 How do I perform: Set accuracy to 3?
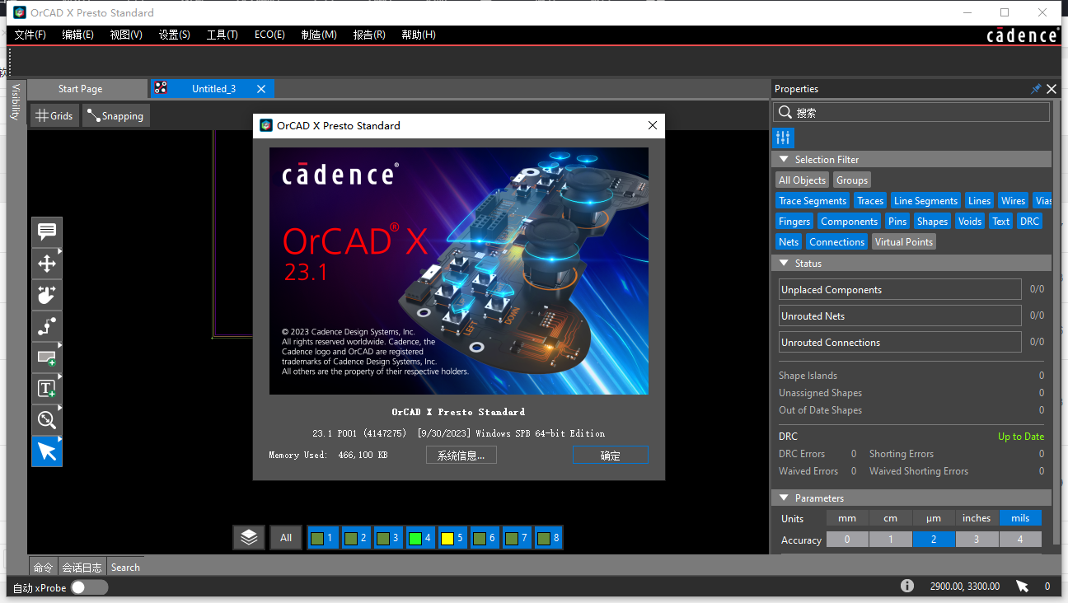click(977, 540)
